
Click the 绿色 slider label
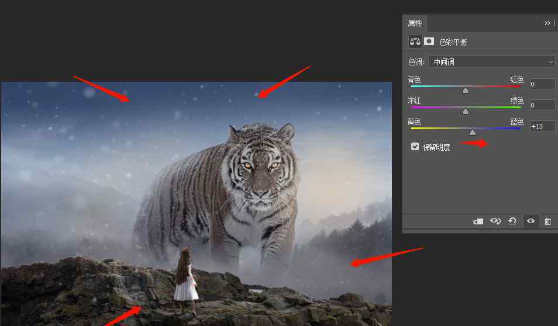click(516, 100)
